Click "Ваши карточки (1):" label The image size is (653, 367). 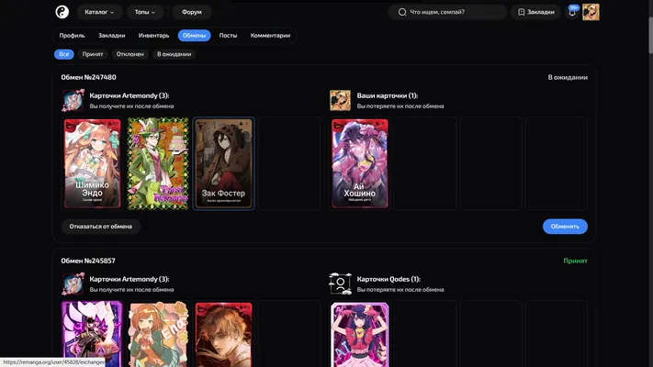point(388,95)
